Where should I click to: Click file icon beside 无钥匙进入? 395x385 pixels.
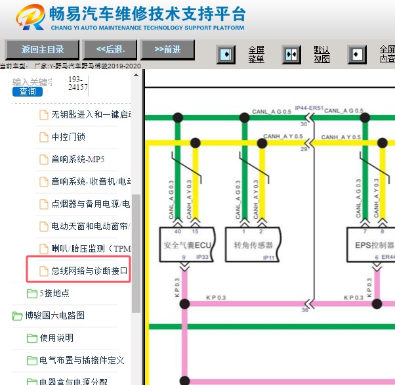pos(44,115)
